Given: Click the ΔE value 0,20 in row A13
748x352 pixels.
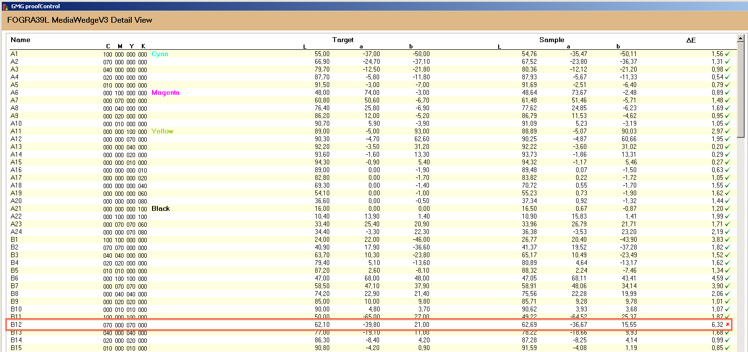Looking at the screenshot, I should pyautogui.click(x=717, y=147).
